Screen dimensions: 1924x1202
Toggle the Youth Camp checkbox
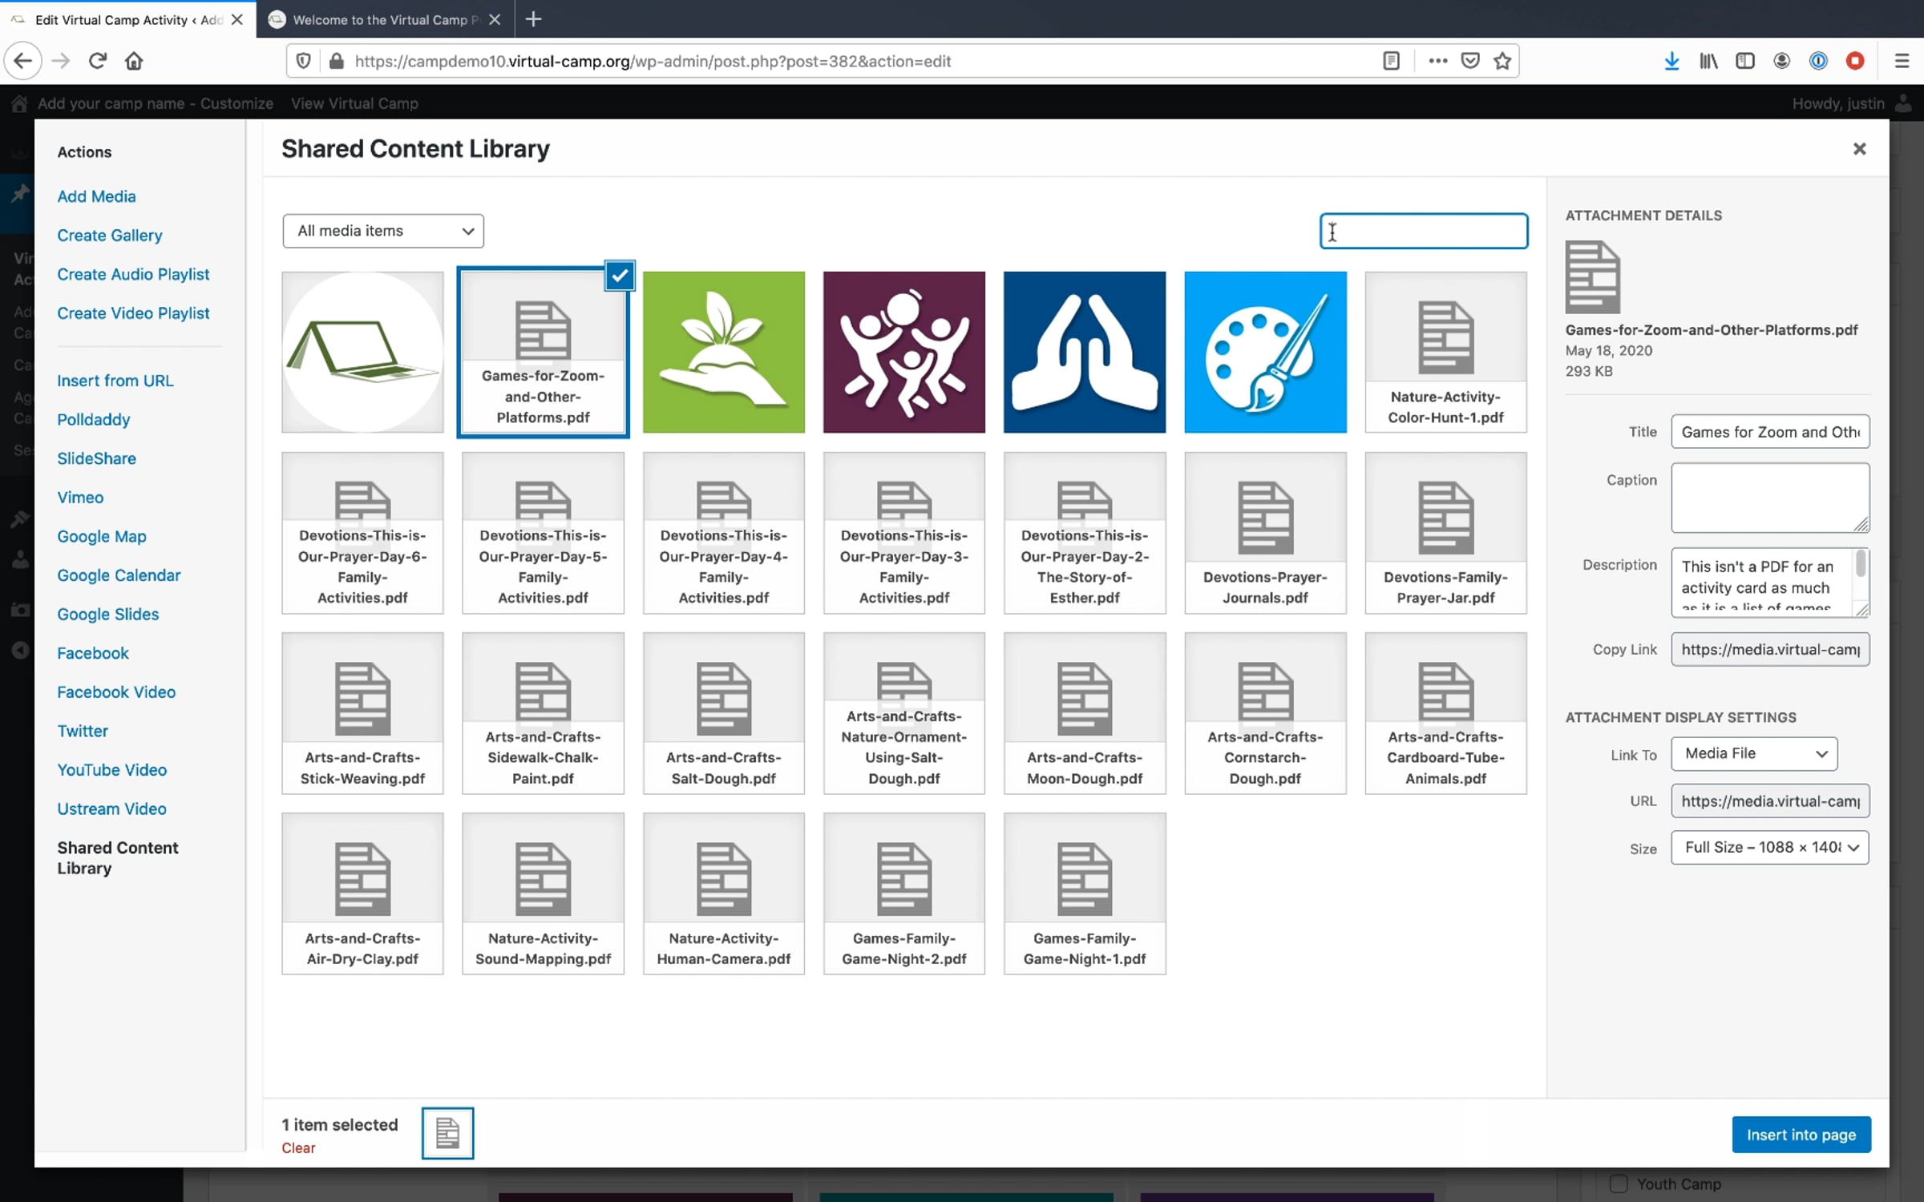1619,1184
